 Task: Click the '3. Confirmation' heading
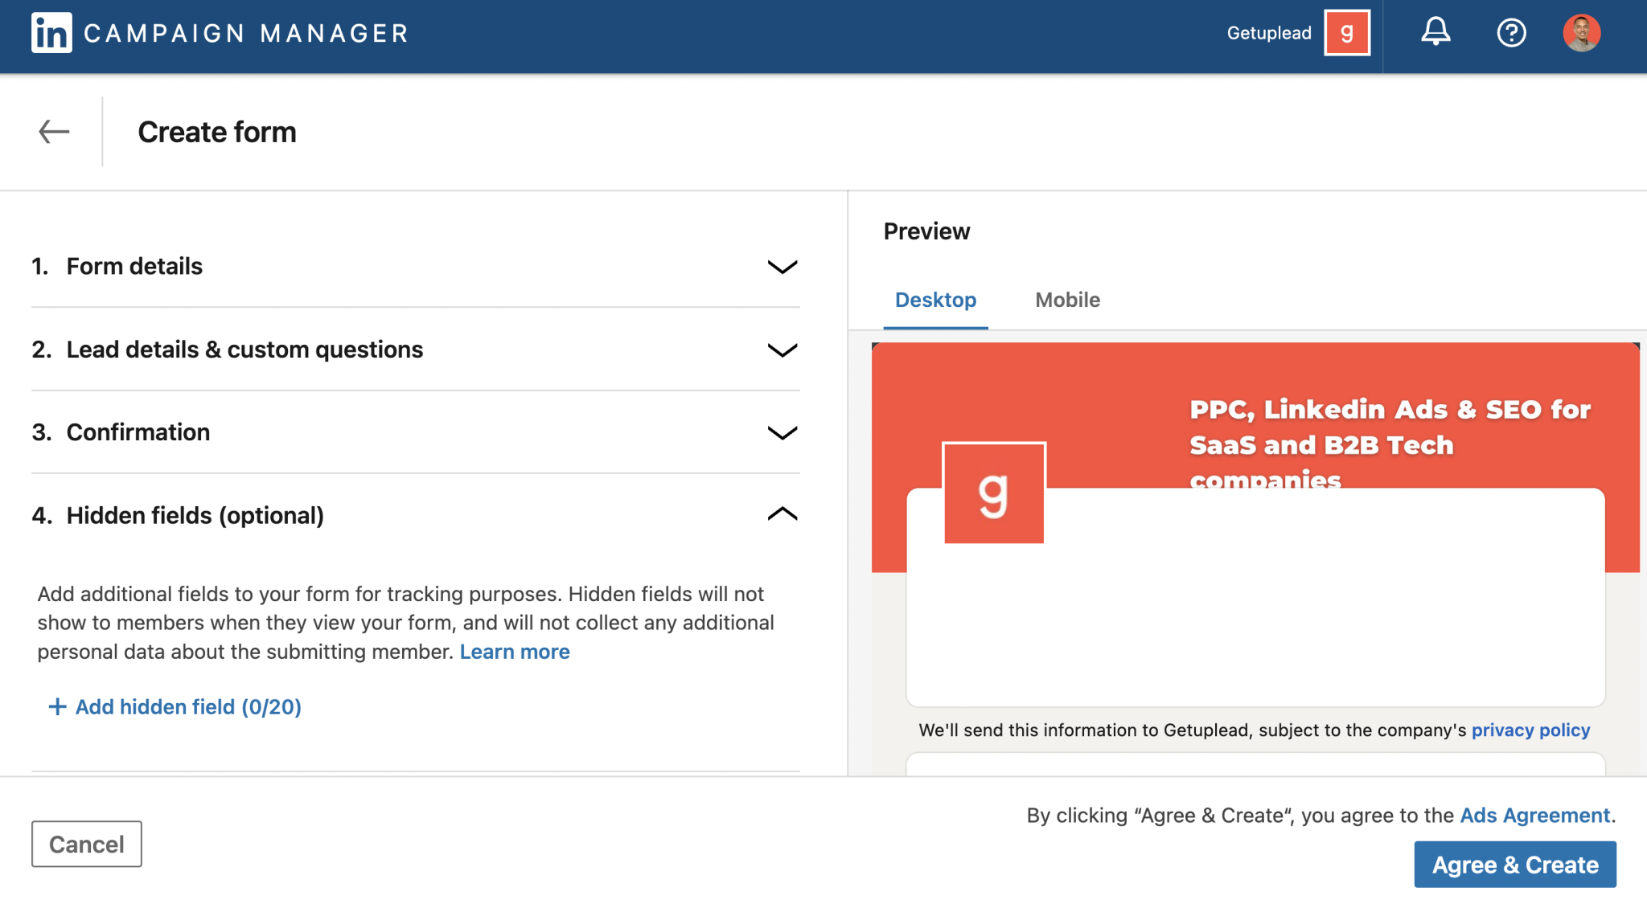pyautogui.click(x=121, y=432)
